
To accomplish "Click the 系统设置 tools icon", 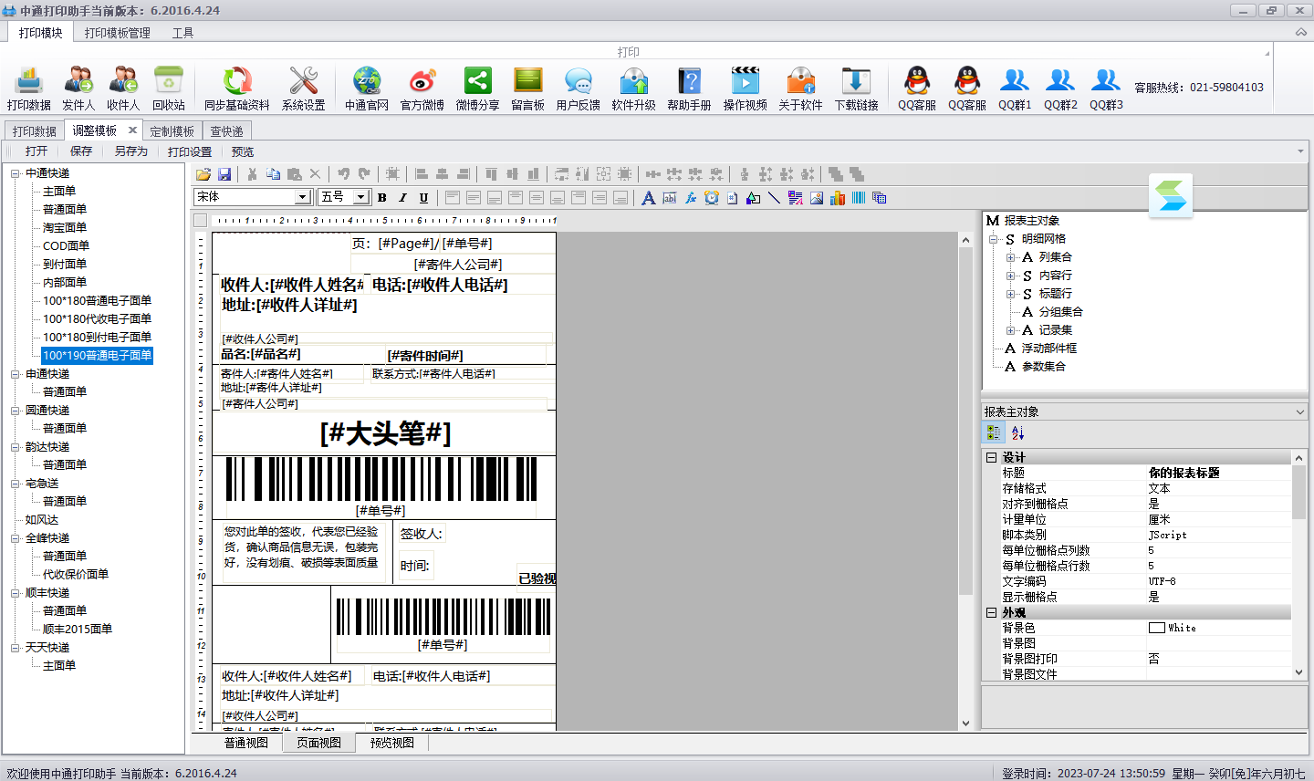I will click(x=303, y=80).
